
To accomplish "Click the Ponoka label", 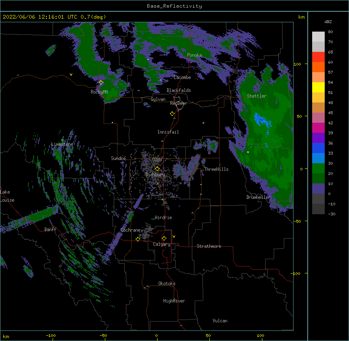I will (x=194, y=55).
